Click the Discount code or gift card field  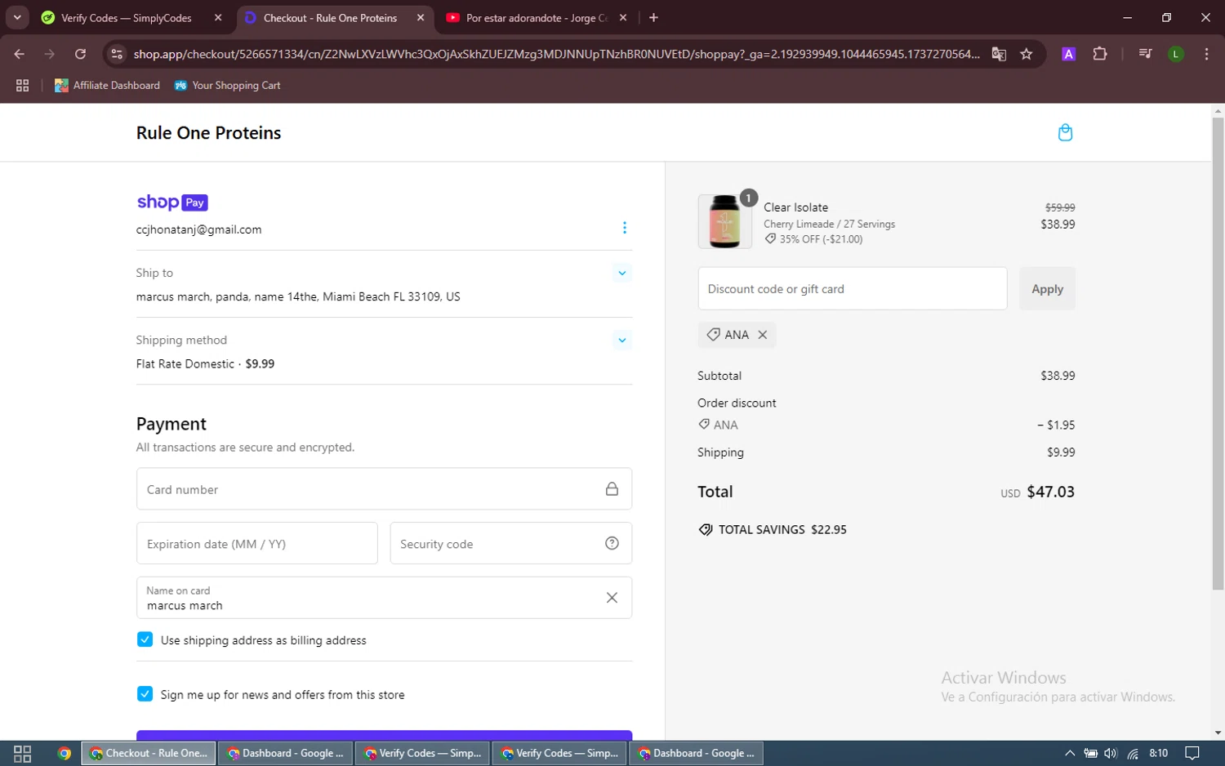[x=852, y=288]
